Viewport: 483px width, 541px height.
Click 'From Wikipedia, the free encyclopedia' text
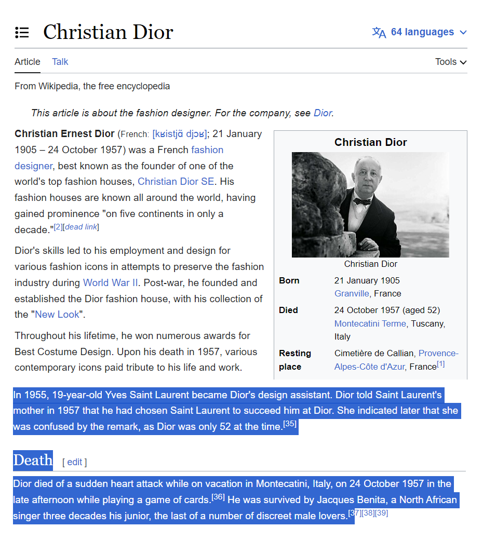pos(92,86)
